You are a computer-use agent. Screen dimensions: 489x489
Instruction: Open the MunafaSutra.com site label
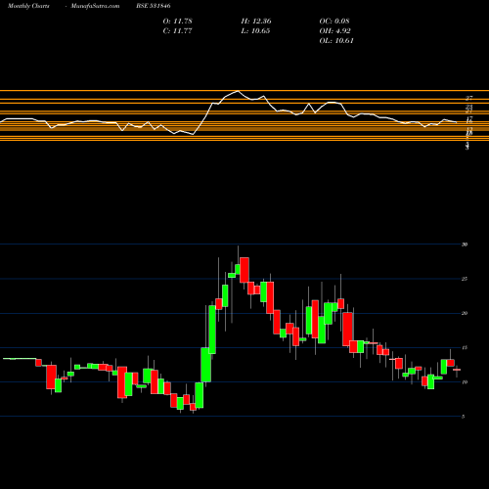tap(95, 6)
